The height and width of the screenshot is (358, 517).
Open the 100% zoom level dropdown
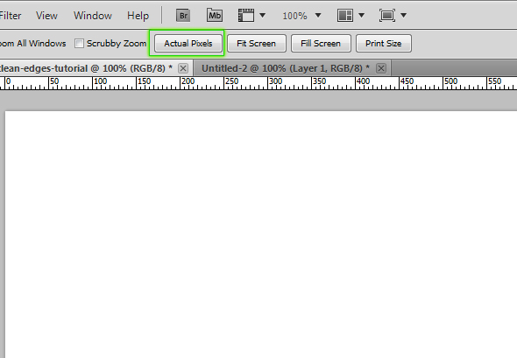click(301, 16)
